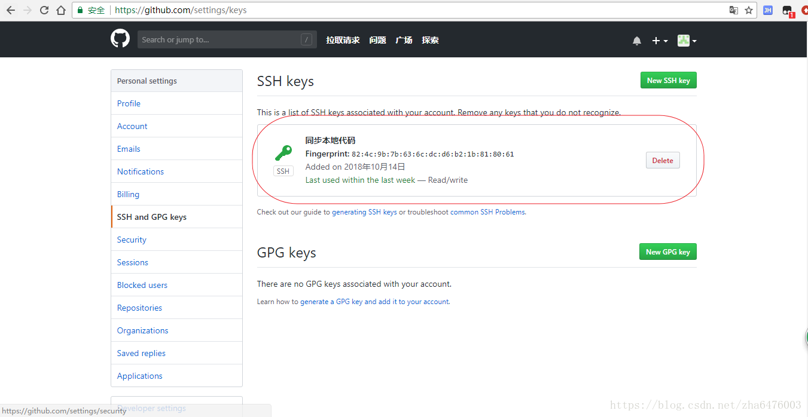Click the New SSH key button
The height and width of the screenshot is (417, 808).
click(668, 80)
